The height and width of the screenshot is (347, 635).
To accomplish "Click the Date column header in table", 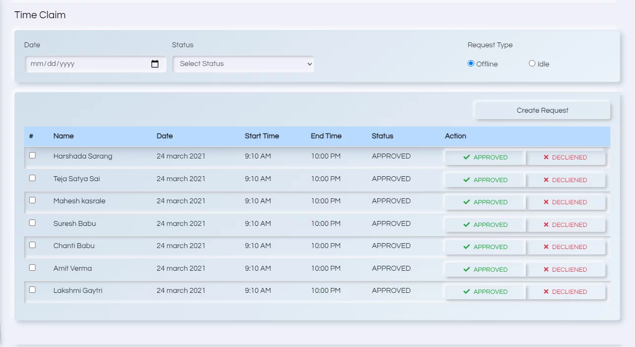I will point(165,136).
